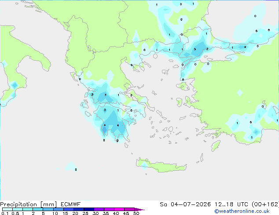Click the '10' legend scale label

(55, 213)
